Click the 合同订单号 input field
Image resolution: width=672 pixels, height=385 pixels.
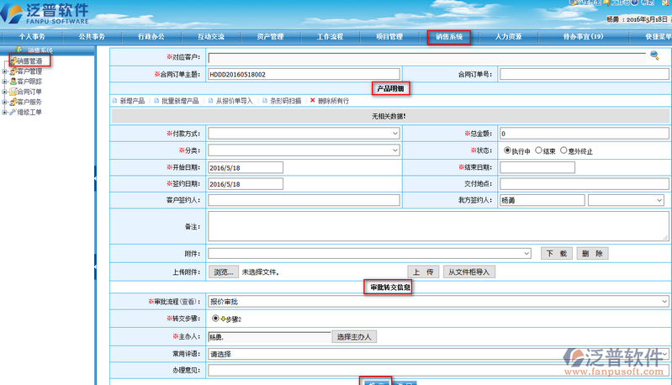pos(584,74)
